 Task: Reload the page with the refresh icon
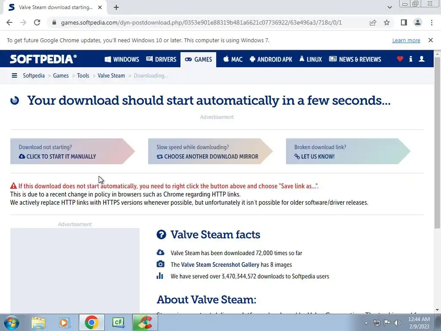pyautogui.click(x=37, y=22)
